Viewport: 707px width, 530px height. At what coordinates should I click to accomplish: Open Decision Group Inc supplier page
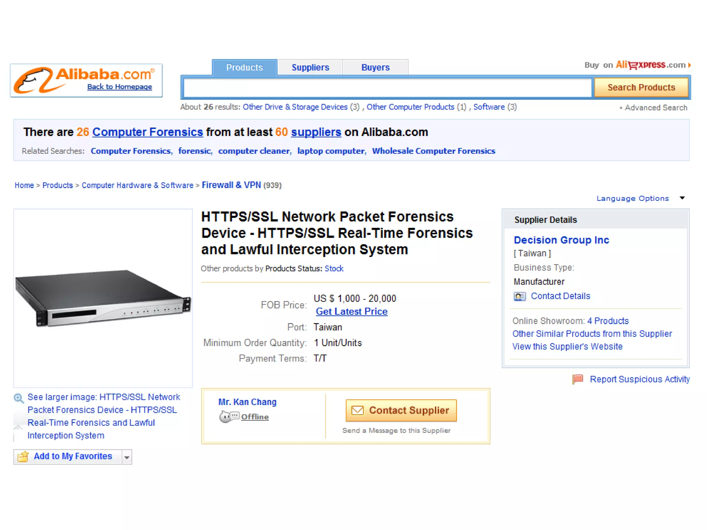click(561, 240)
